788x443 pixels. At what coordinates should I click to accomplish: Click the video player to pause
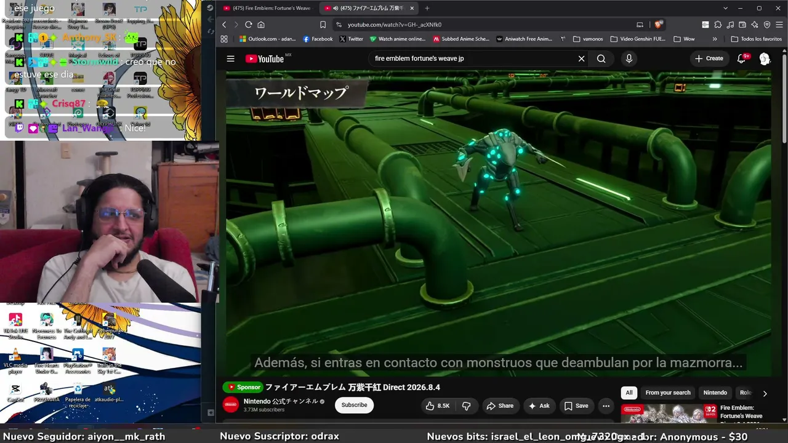(498, 223)
